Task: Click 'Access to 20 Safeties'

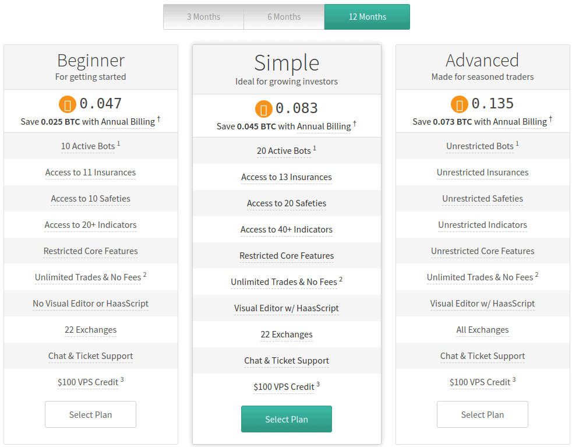Action: (x=287, y=203)
